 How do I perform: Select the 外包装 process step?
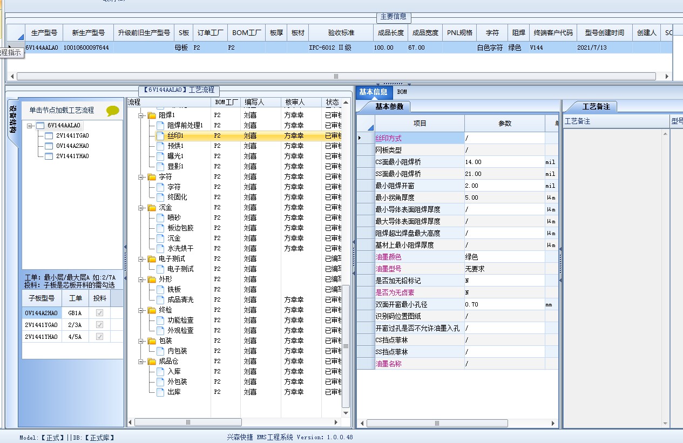177,382
